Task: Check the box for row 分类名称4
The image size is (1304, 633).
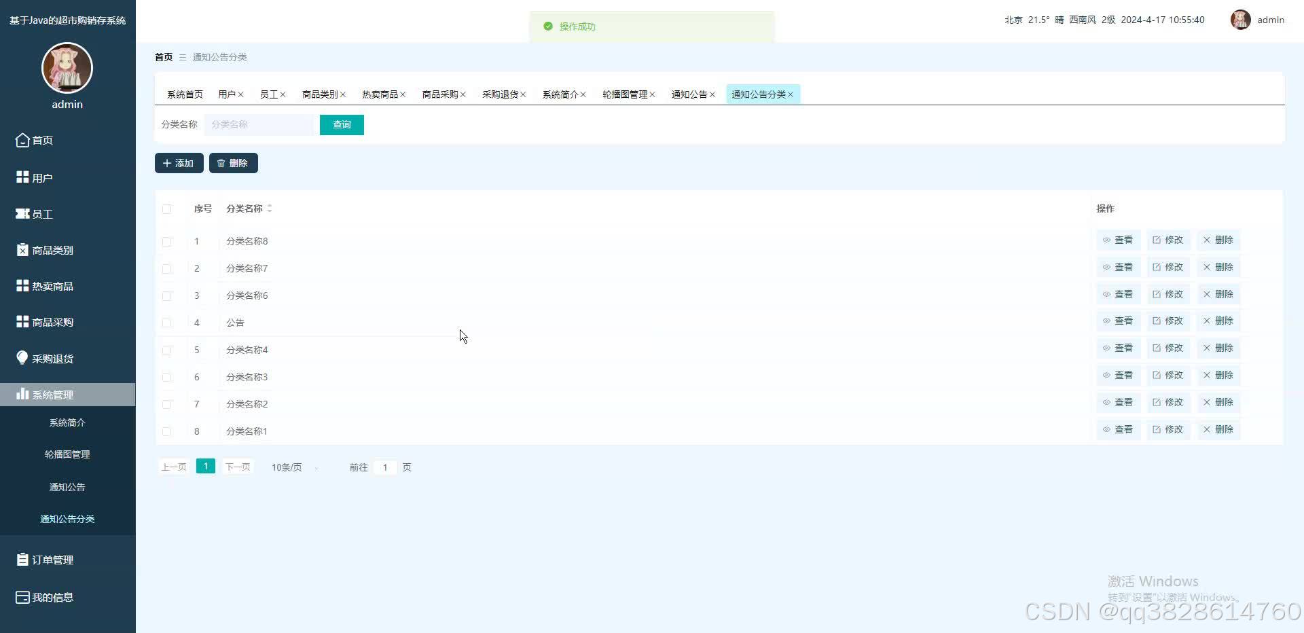Action: (166, 350)
